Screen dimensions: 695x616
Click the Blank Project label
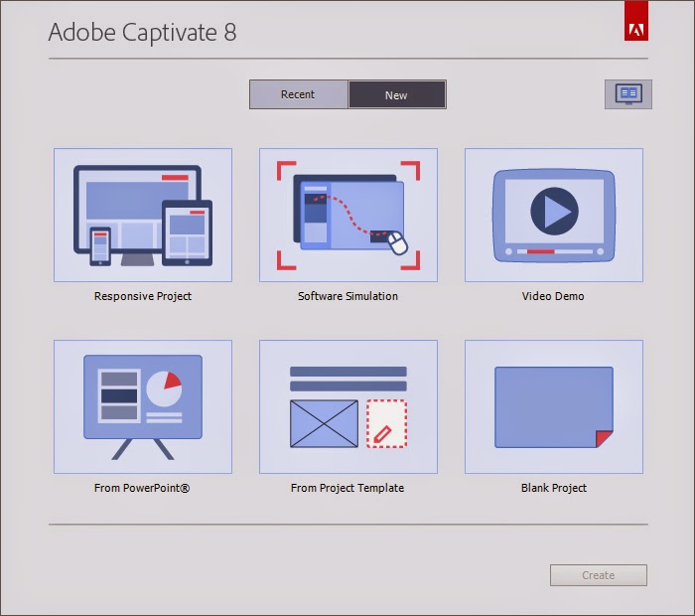coord(554,488)
